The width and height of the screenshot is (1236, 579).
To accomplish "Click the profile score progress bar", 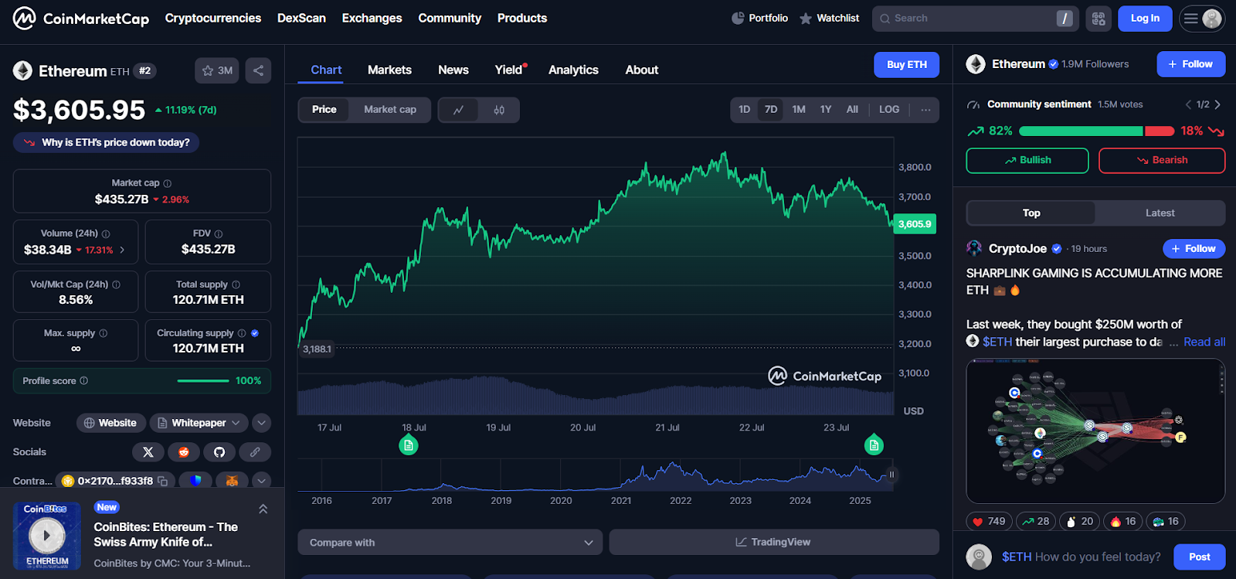I will coord(203,380).
